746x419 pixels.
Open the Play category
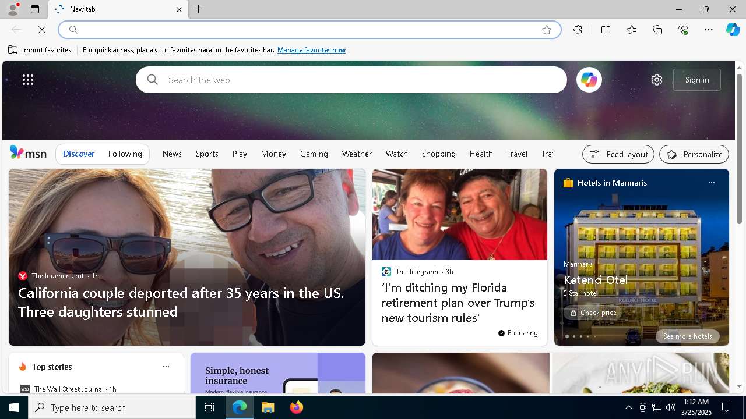(240, 154)
